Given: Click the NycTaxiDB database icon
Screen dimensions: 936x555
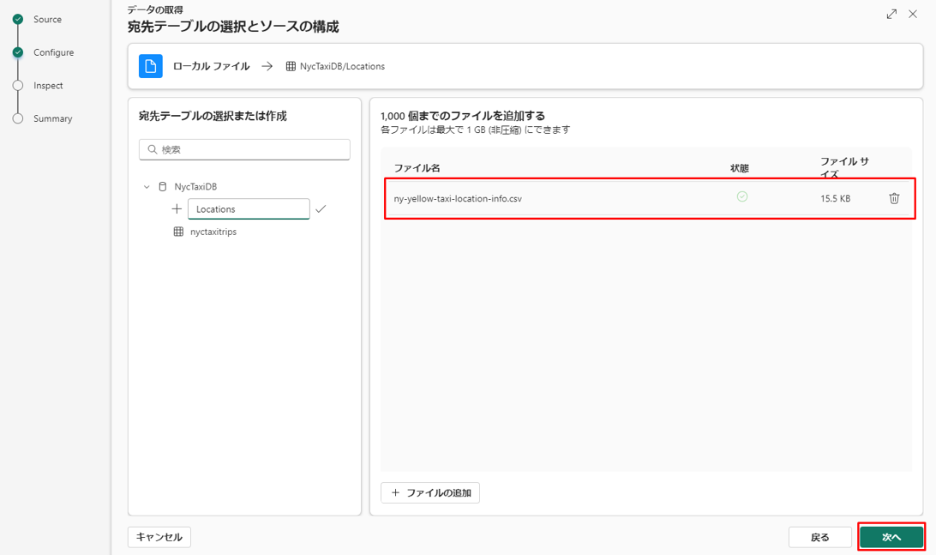Looking at the screenshot, I should (163, 186).
